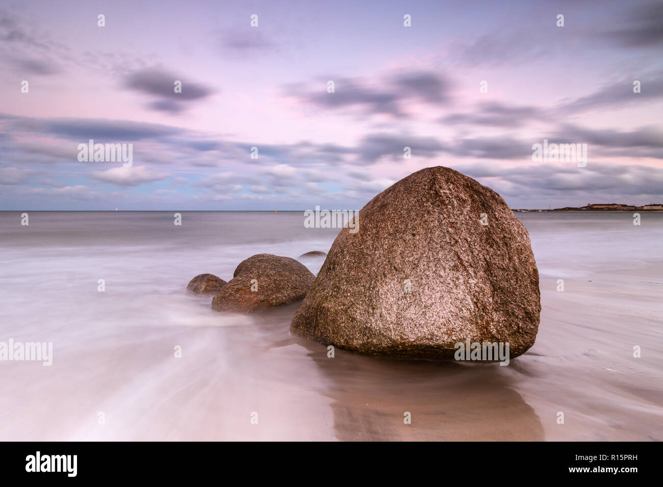
Task: Click the alamy logo in the black footer bar
Action: point(52,464)
